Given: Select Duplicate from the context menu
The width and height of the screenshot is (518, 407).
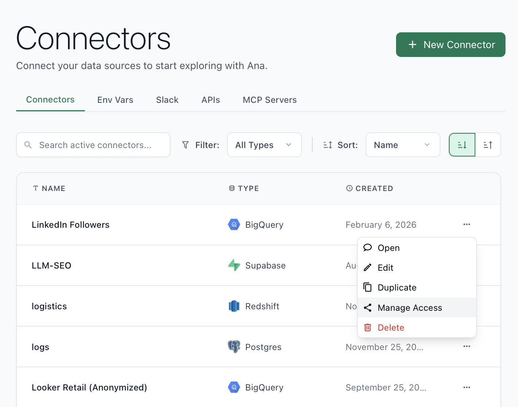Looking at the screenshot, I should (397, 287).
